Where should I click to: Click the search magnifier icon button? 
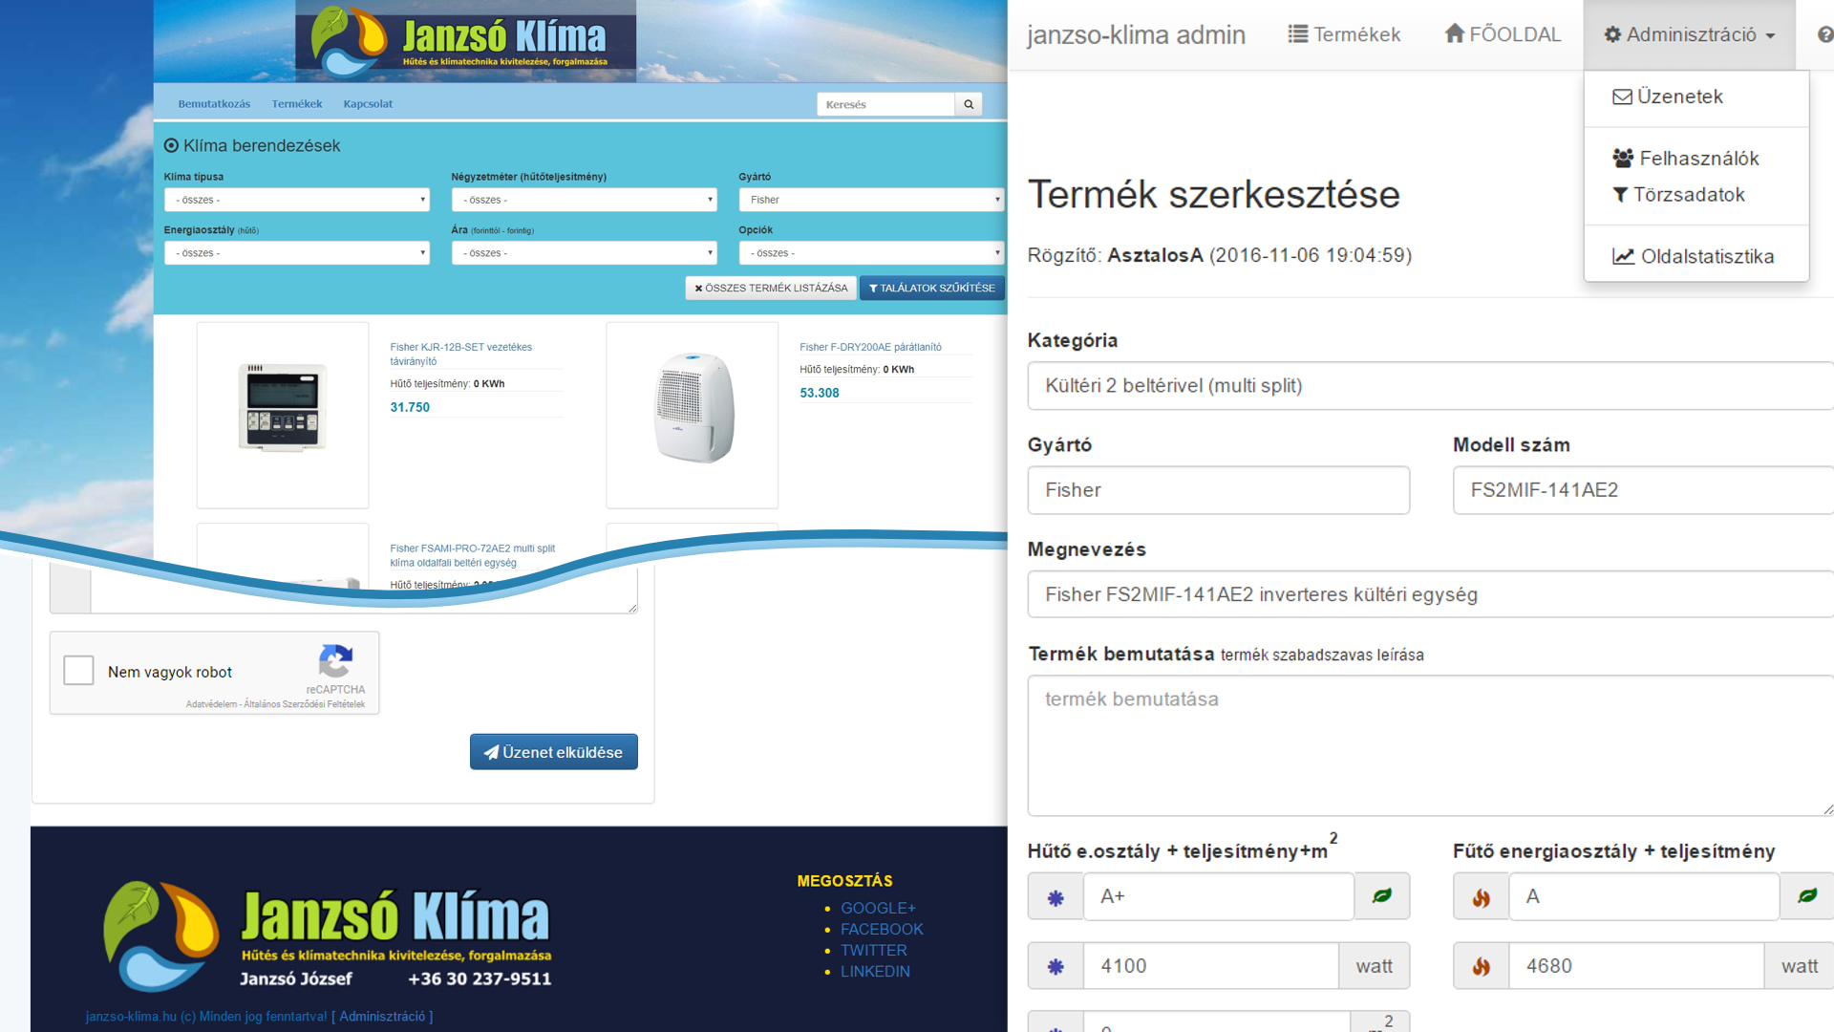(x=969, y=104)
